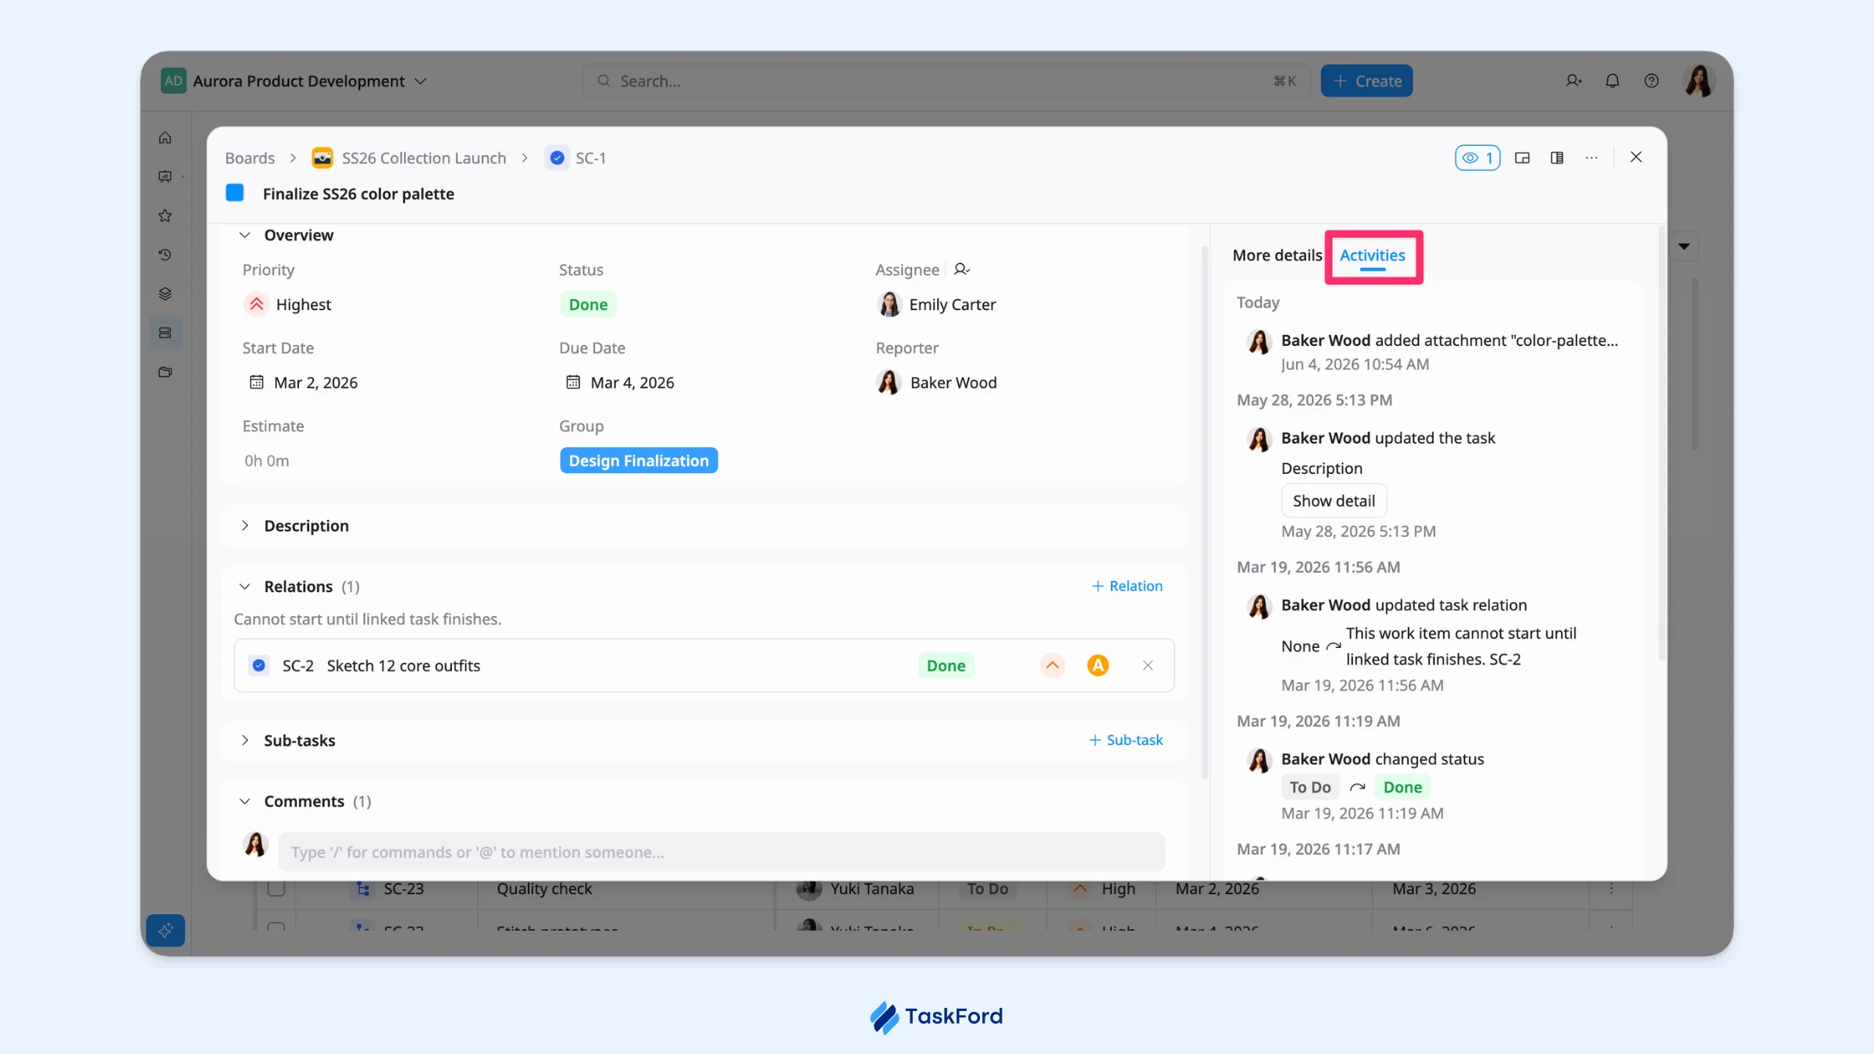
Task: Open SS26 Collection Launch breadcrumb link
Action: click(x=424, y=158)
